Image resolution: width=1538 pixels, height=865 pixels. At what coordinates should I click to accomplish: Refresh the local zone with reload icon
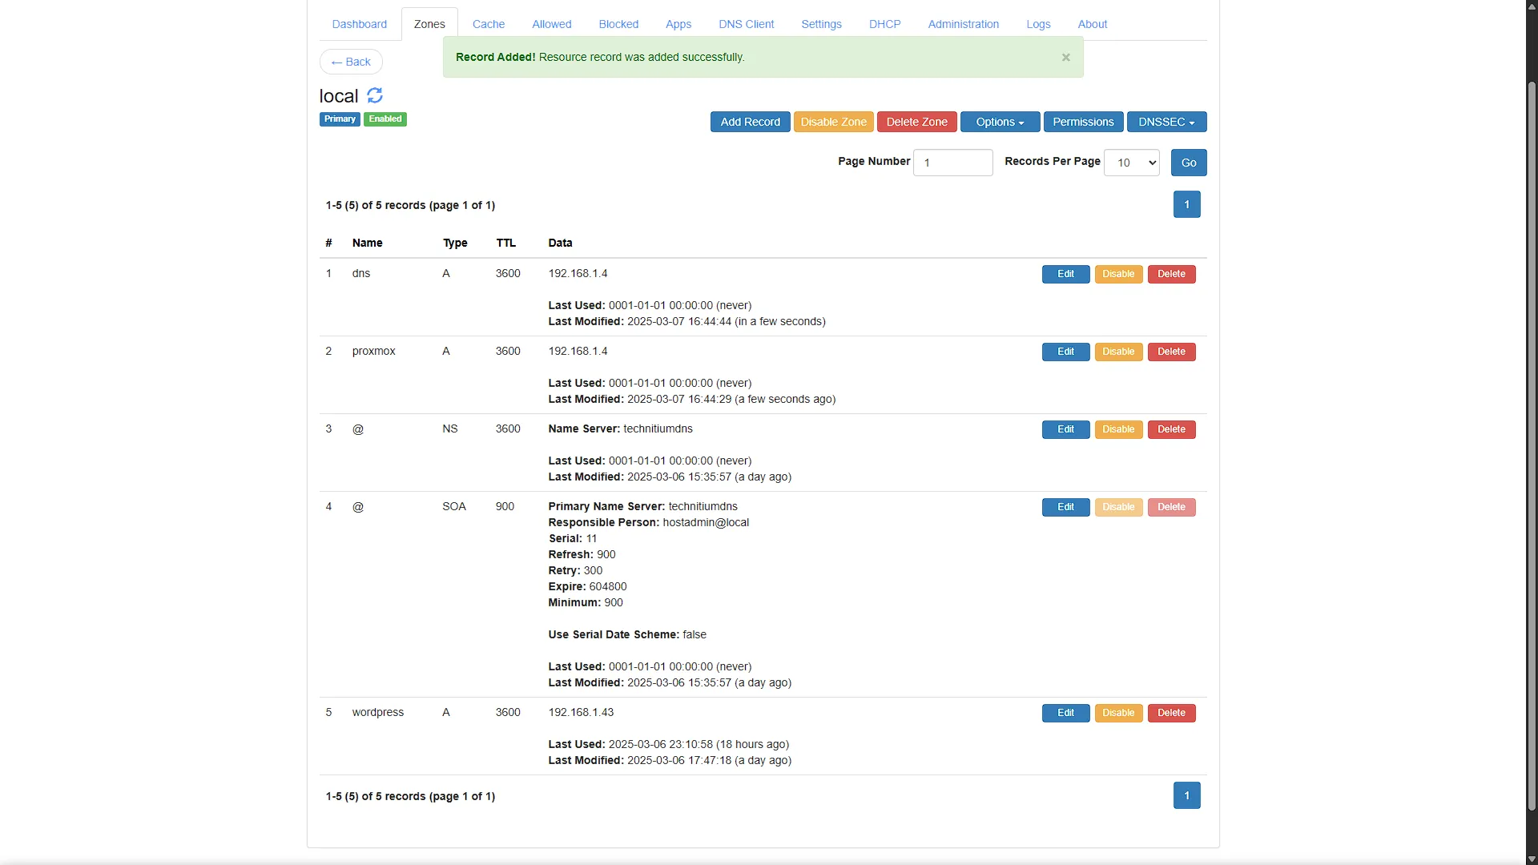(x=375, y=95)
